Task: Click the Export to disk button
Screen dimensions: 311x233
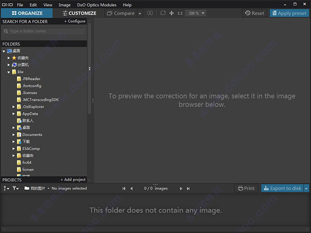Action: (x=282, y=188)
